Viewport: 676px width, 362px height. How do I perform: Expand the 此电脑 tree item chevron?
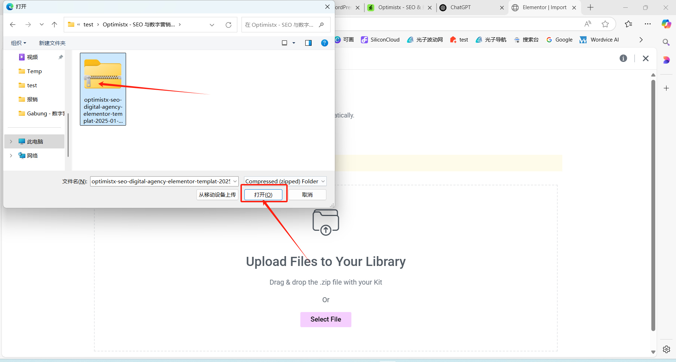tap(11, 141)
